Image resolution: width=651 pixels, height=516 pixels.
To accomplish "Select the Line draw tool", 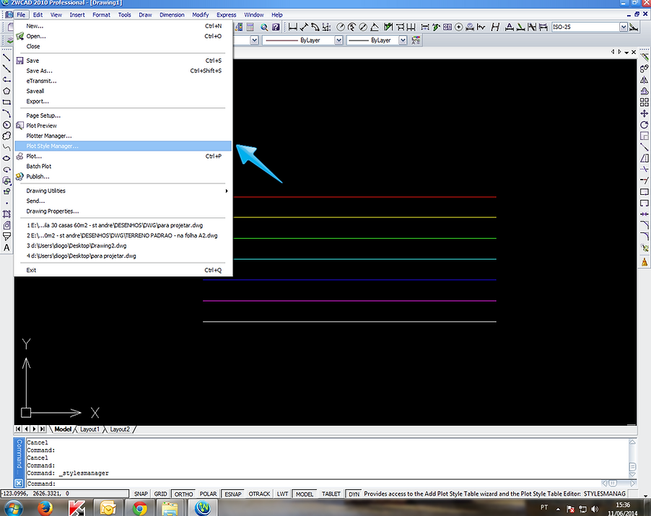I will click(6, 57).
